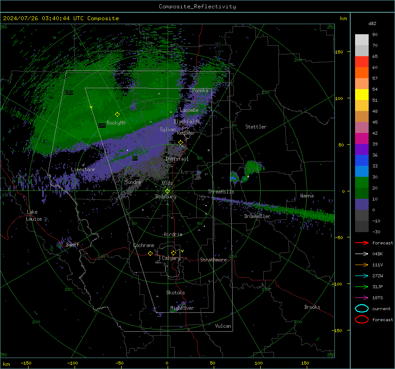Click the HighRiver map label
Image resolution: width=395 pixels, height=369 pixels.
click(x=182, y=308)
